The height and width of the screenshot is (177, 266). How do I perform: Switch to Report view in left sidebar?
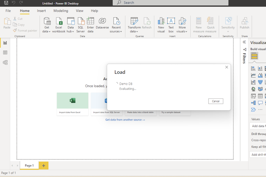click(5, 43)
